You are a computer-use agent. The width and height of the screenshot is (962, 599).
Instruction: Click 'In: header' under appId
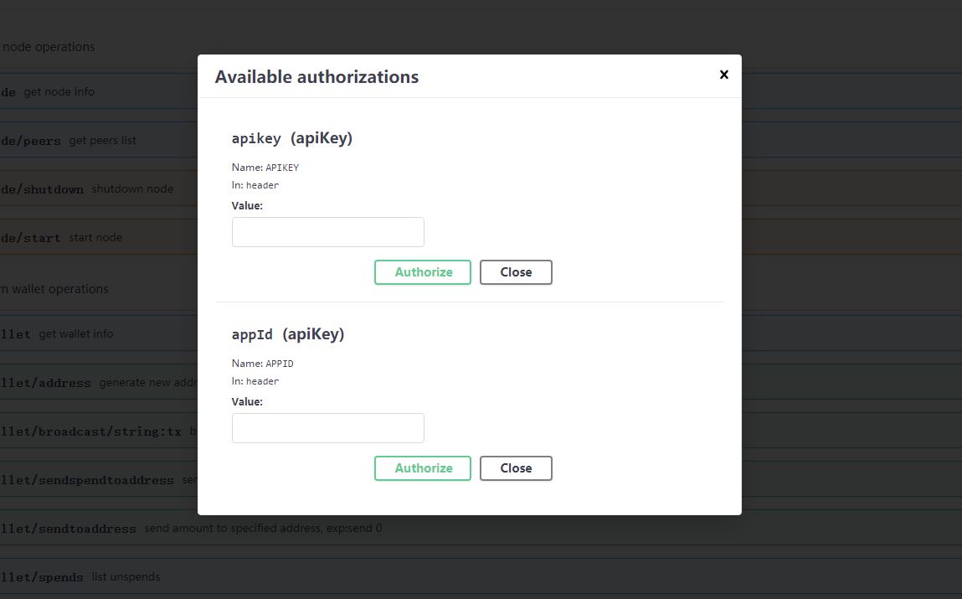click(255, 381)
